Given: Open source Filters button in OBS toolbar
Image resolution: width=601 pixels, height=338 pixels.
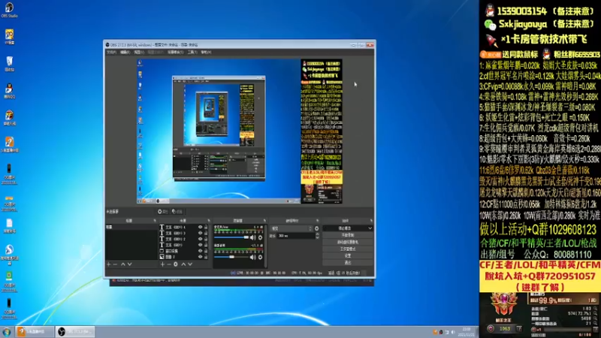Looking at the screenshot, I should coord(177,212).
